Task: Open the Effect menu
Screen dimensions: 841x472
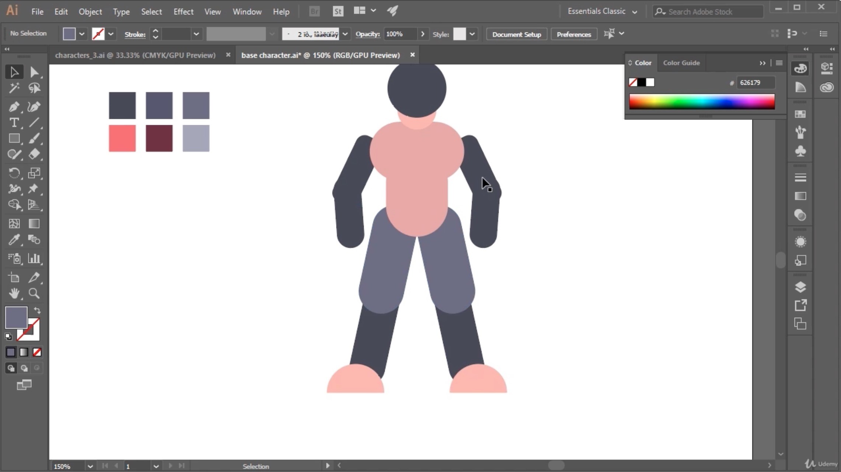Action: pos(183,11)
